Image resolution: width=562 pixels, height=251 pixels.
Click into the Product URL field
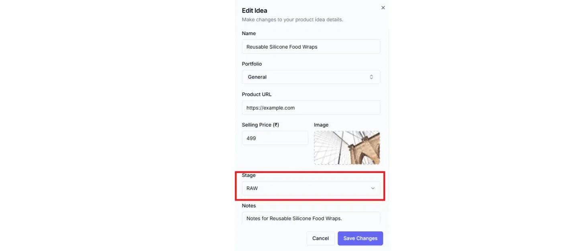tap(311, 107)
